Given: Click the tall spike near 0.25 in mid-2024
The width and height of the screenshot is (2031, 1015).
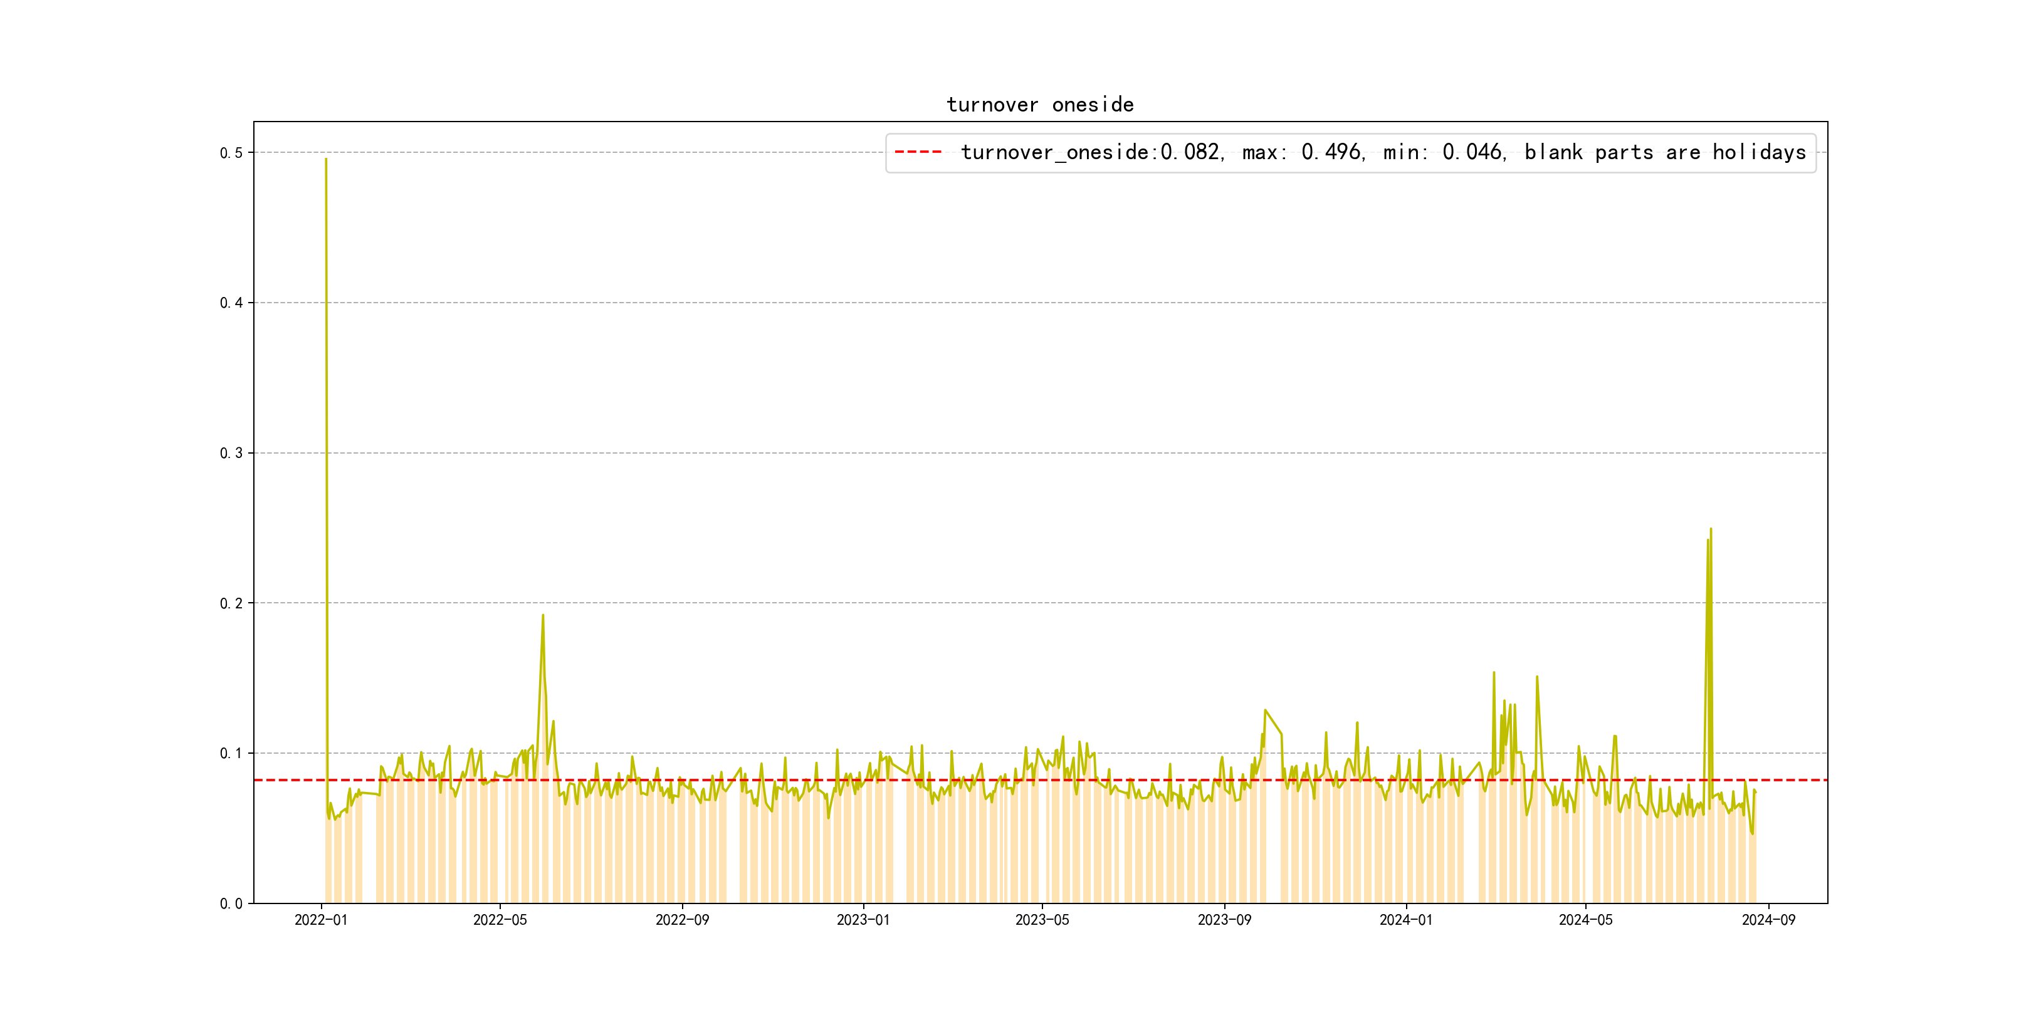Looking at the screenshot, I should click(x=1710, y=531).
